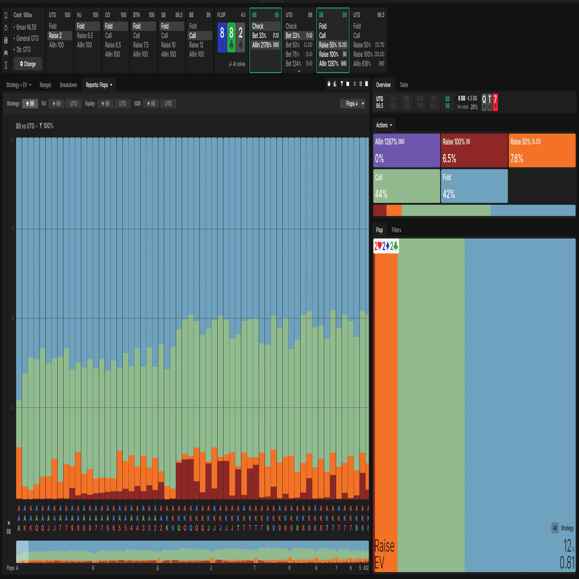The width and height of the screenshot is (579, 579).
Task: Click the T spade board card
Action: tap(490, 102)
